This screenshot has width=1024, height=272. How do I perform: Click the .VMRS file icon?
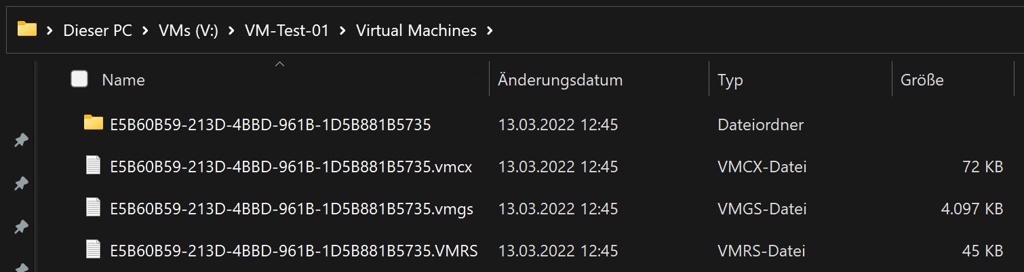pyautogui.click(x=94, y=250)
